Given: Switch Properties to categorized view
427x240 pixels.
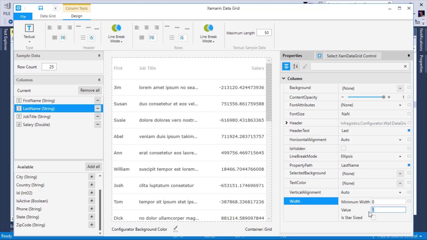Looking at the screenshot, I should click(286, 66).
